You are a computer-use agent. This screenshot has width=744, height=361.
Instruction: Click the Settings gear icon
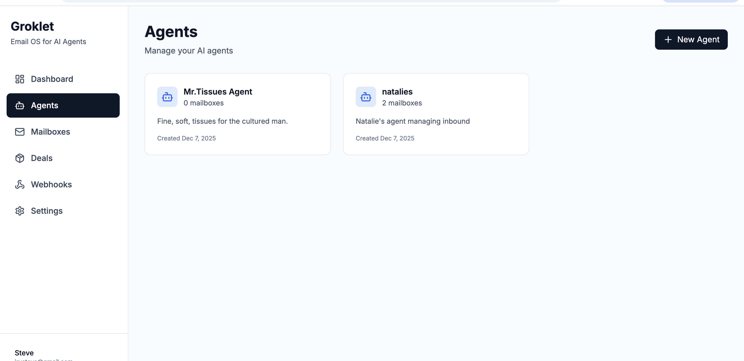(x=20, y=211)
